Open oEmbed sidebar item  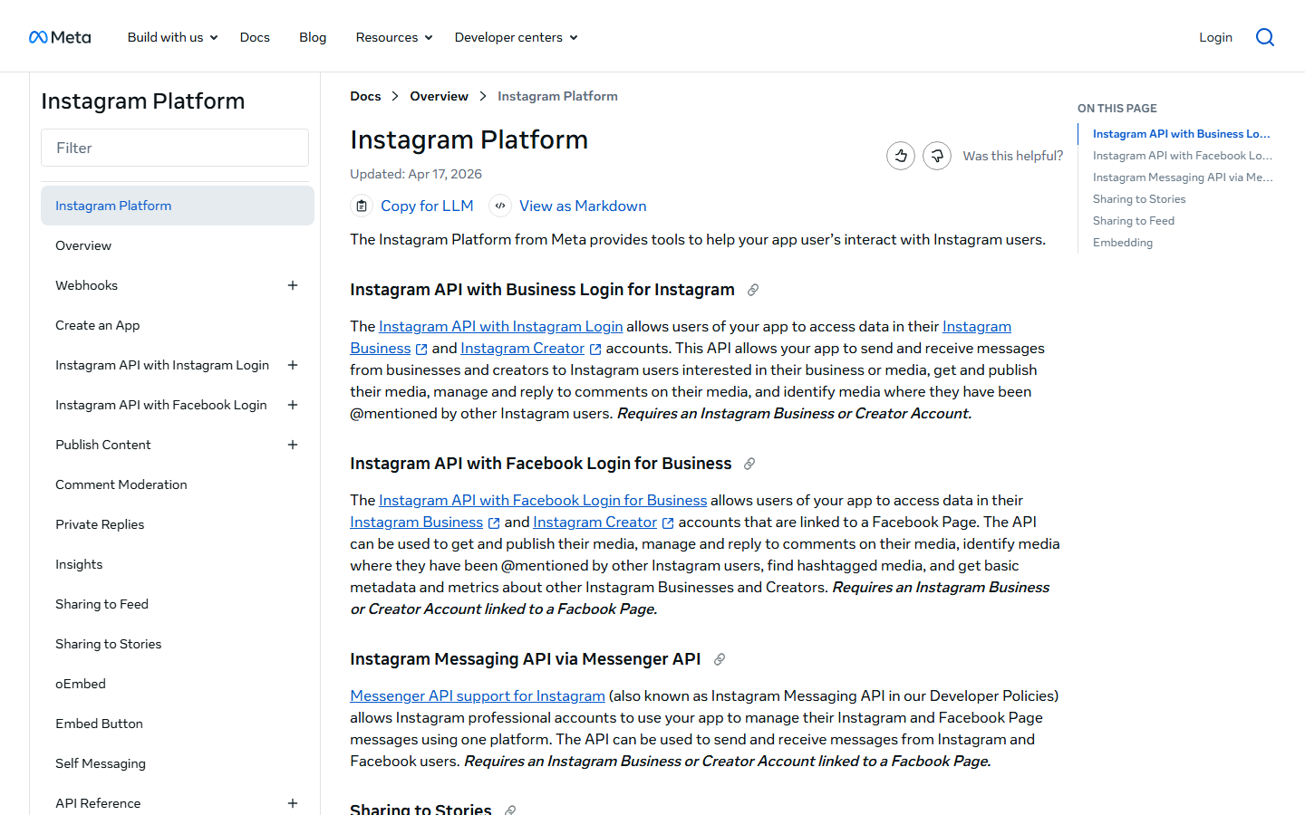tap(81, 684)
